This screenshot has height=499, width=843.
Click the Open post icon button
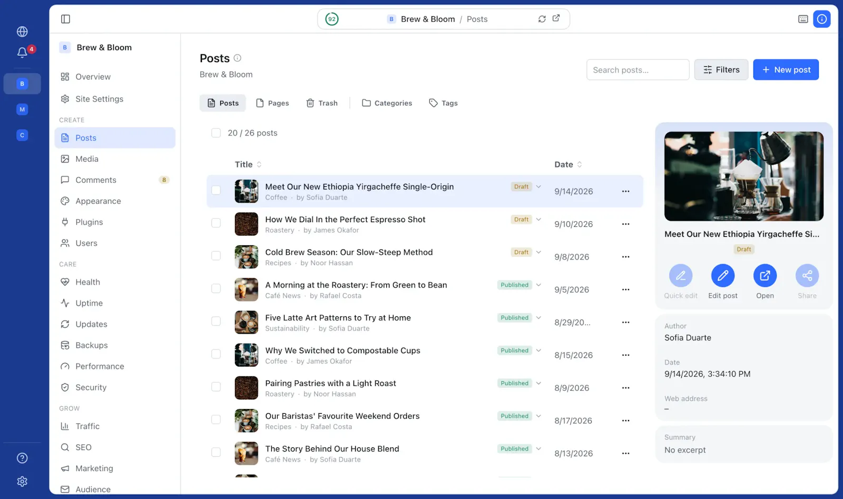point(765,275)
